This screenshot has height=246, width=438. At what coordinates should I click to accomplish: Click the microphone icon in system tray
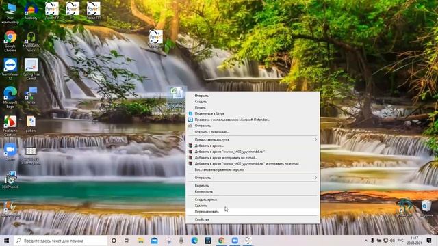tap(372, 241)
